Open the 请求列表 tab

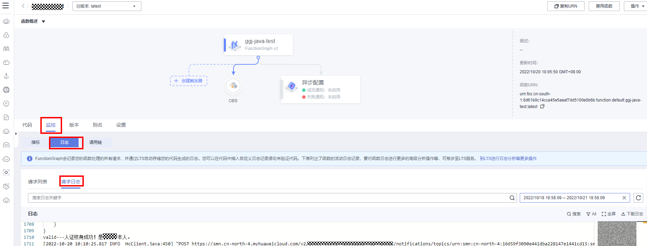click(38, 182)
